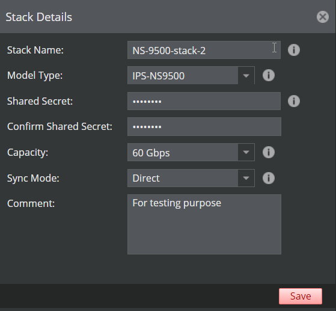Click the Stack Name input field
Viewport: 336px width, 311px height.
[204, 50]
